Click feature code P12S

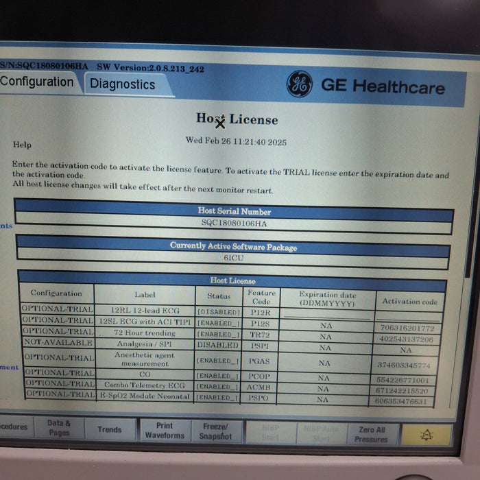pos(260,324)
